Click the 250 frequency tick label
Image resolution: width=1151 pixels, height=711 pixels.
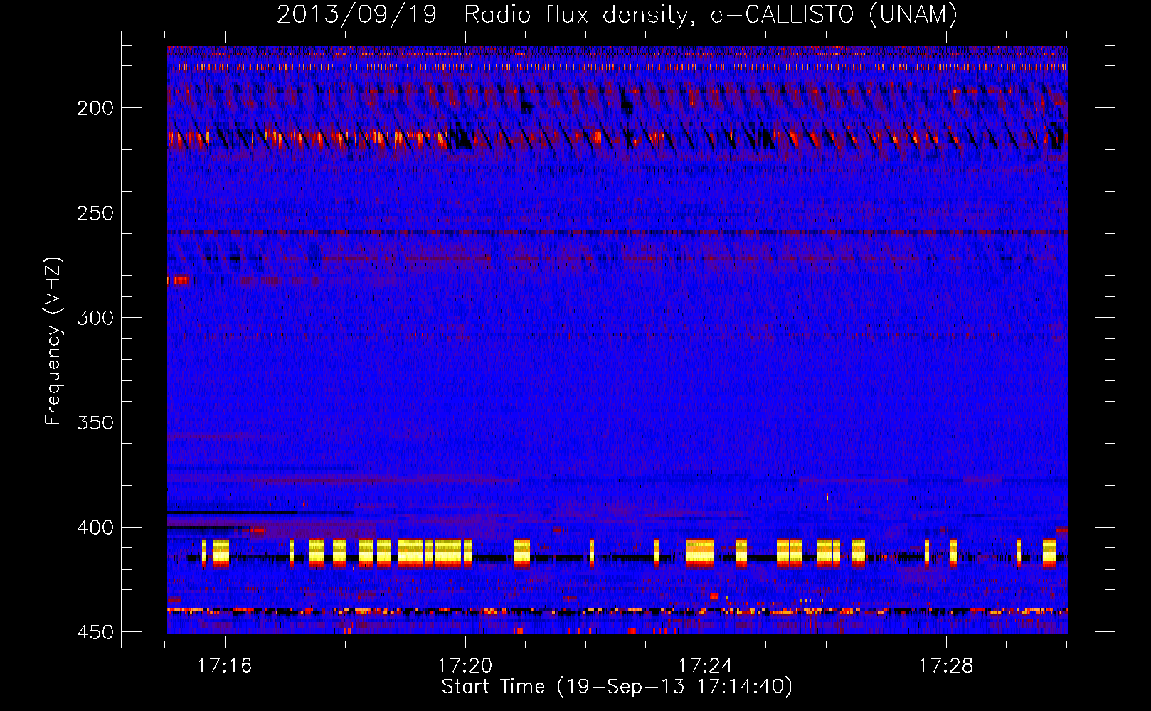[x=95, y=213]
